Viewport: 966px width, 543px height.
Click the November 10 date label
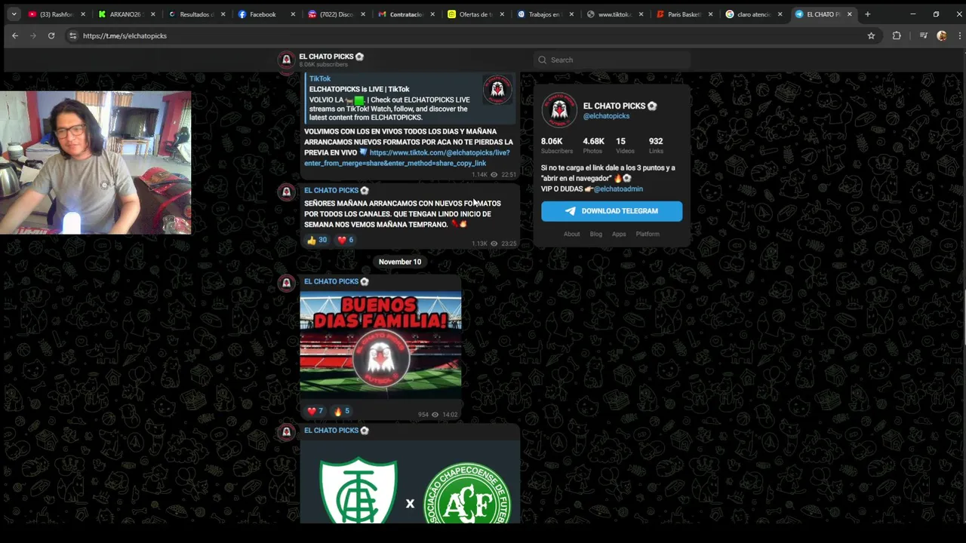[x=400, y=262]
